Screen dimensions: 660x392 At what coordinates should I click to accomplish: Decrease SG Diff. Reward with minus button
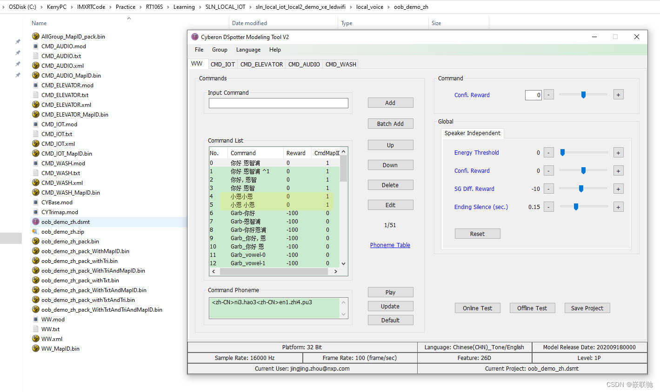549,189
